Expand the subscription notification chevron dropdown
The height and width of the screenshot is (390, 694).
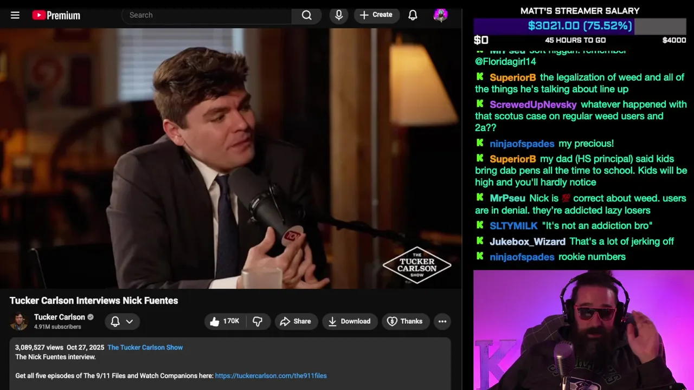point(130,321)
